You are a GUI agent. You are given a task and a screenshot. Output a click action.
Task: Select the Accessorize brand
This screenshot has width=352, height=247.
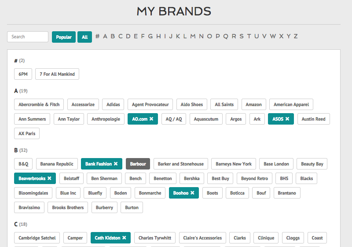pyautogui.click(x=83, y=104)
